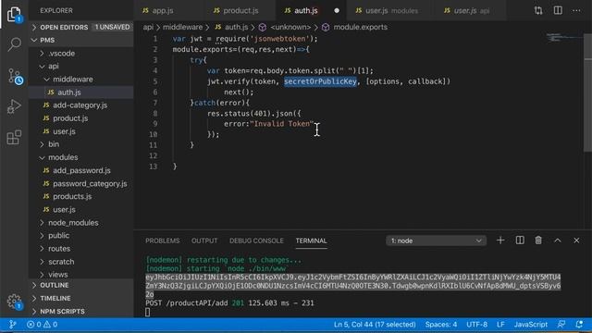592x333 pixels.
Task: Open the DEBUG CONSOLE panel tab
Action: [256, 240]
